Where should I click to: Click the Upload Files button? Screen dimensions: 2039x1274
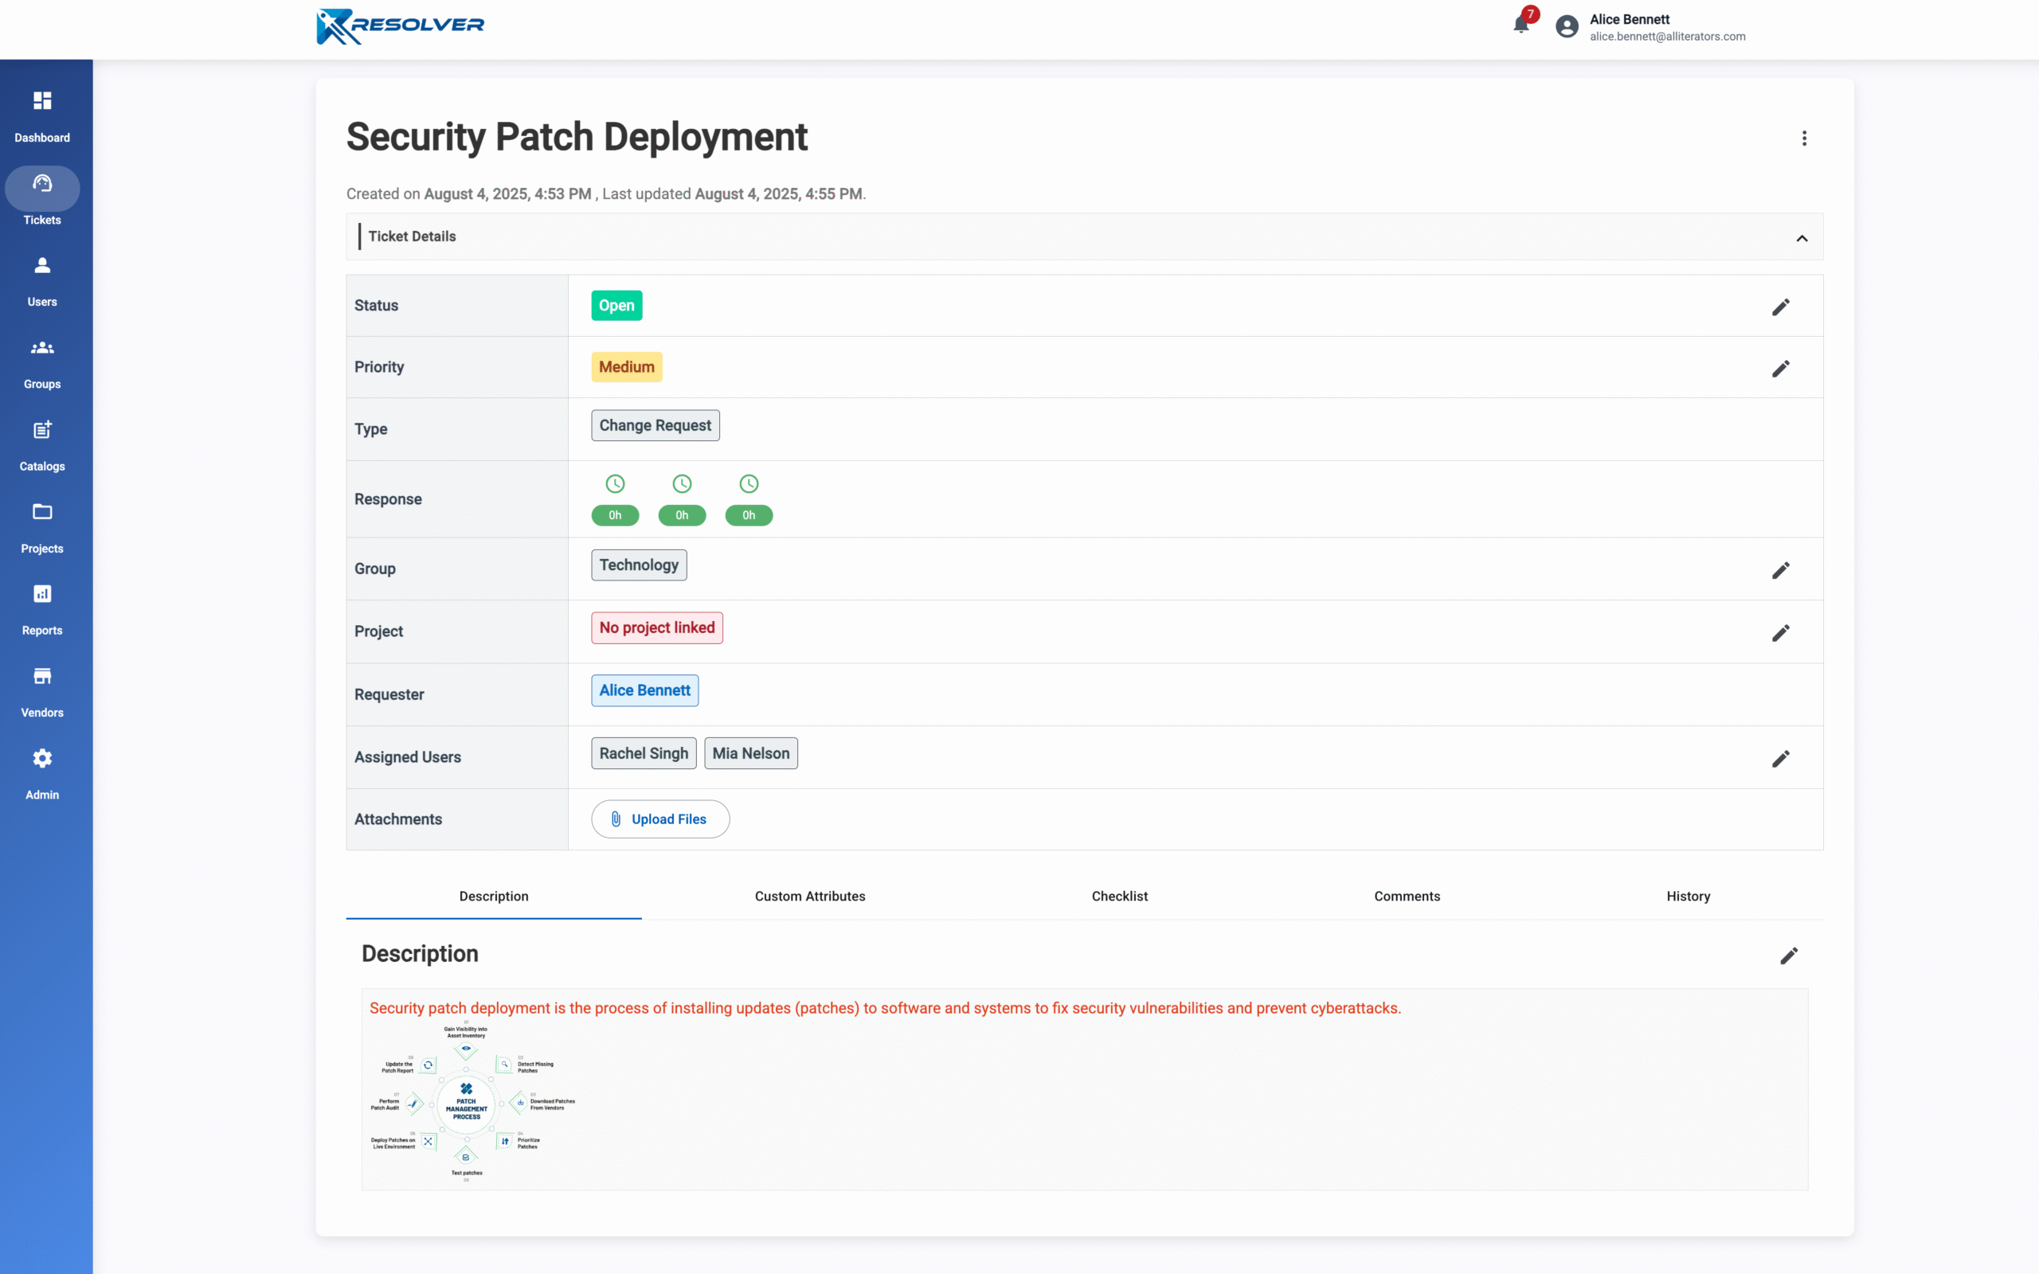659,819
